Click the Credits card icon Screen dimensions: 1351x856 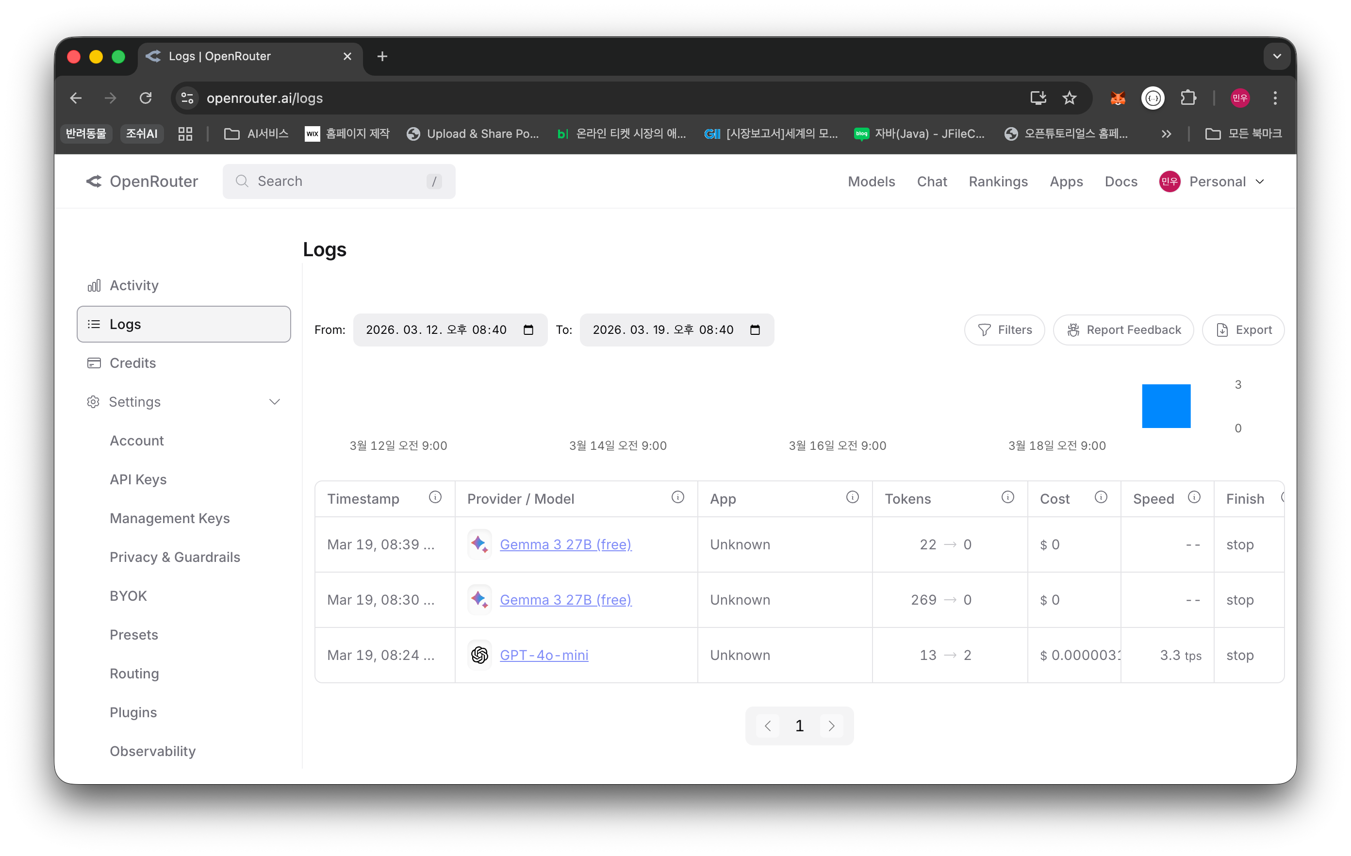(94, 363)
